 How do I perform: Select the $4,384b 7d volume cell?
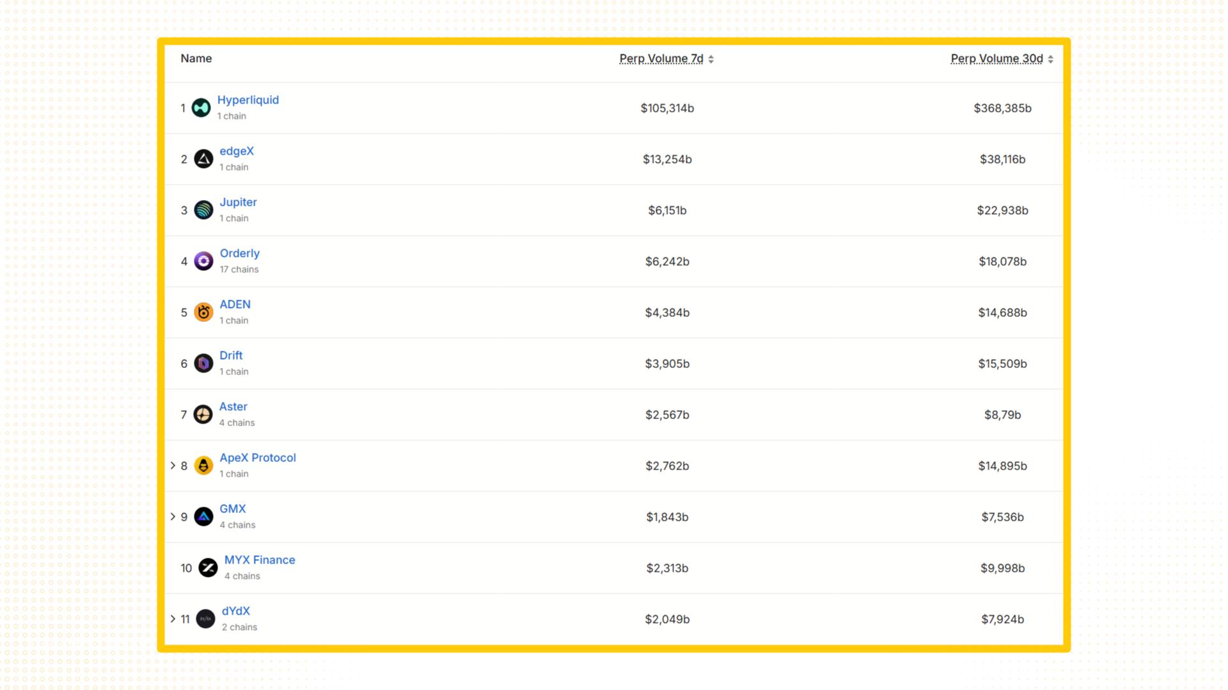pyautogui.click(x=667, y=312)
